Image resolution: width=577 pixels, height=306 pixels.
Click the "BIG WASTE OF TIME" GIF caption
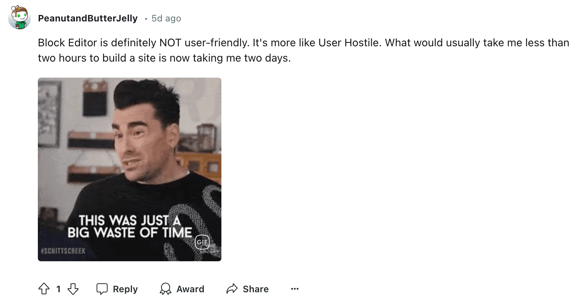(x=130, y=232)
